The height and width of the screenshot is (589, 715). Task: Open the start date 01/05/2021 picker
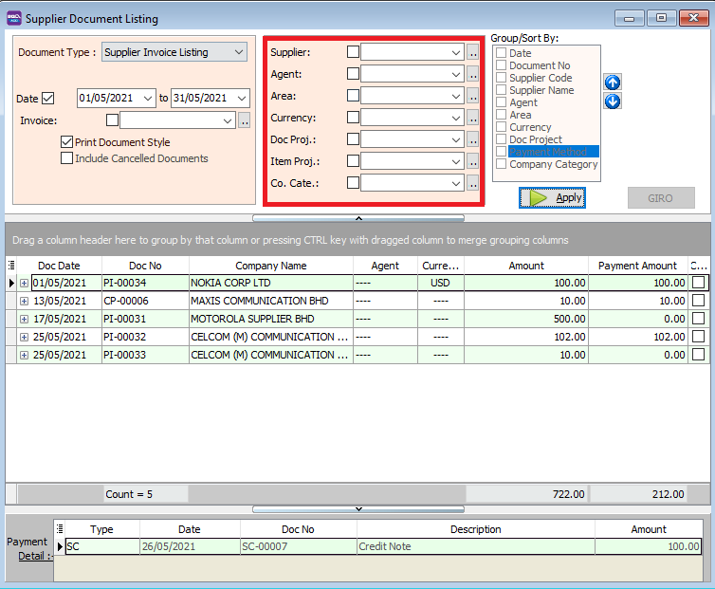[147, 98]
